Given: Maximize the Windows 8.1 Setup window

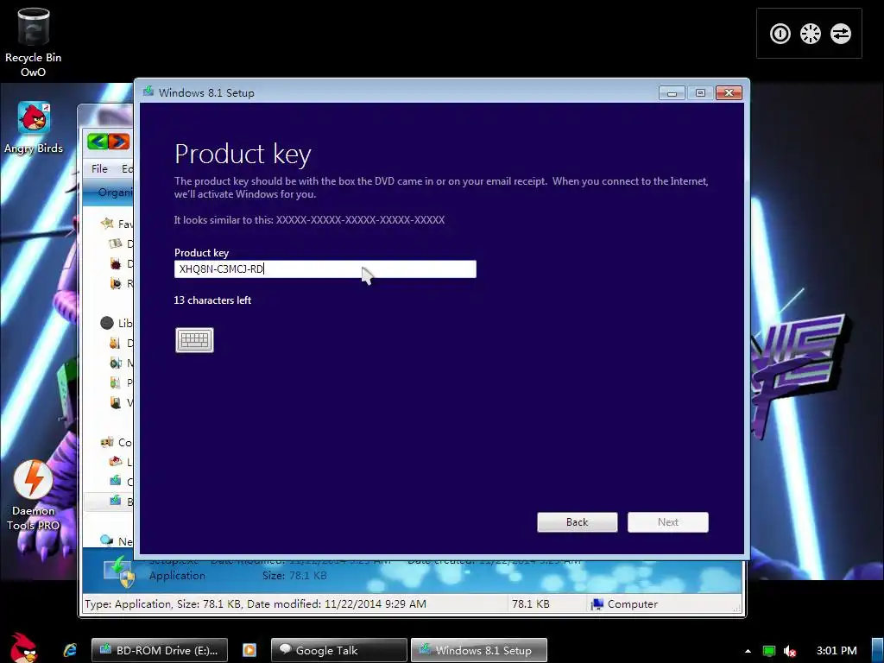Looking at the screenshot, I should tap(700, 93).
